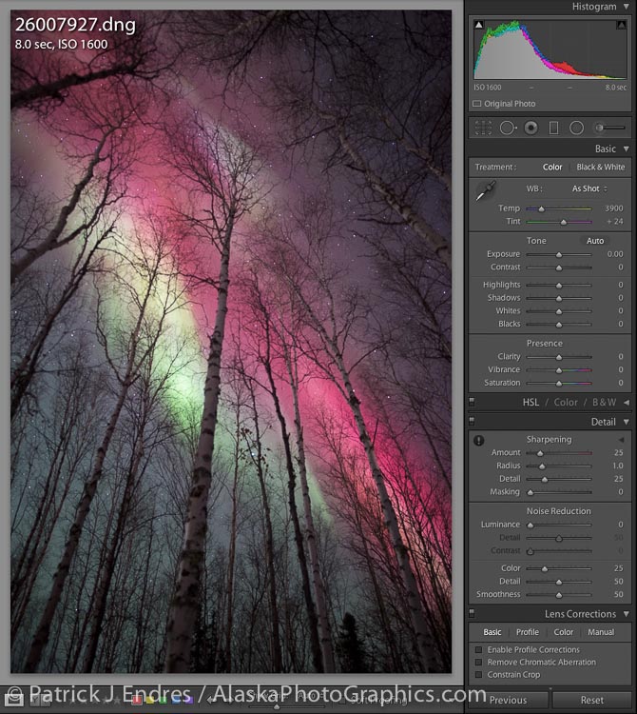This screenshot has height=714, width=637.
Task: Pick the Radial Filter tool
Action: tap(576, 128)
